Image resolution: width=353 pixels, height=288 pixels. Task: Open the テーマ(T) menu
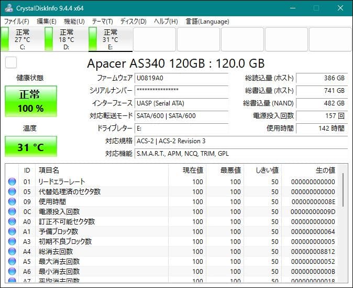103,22
